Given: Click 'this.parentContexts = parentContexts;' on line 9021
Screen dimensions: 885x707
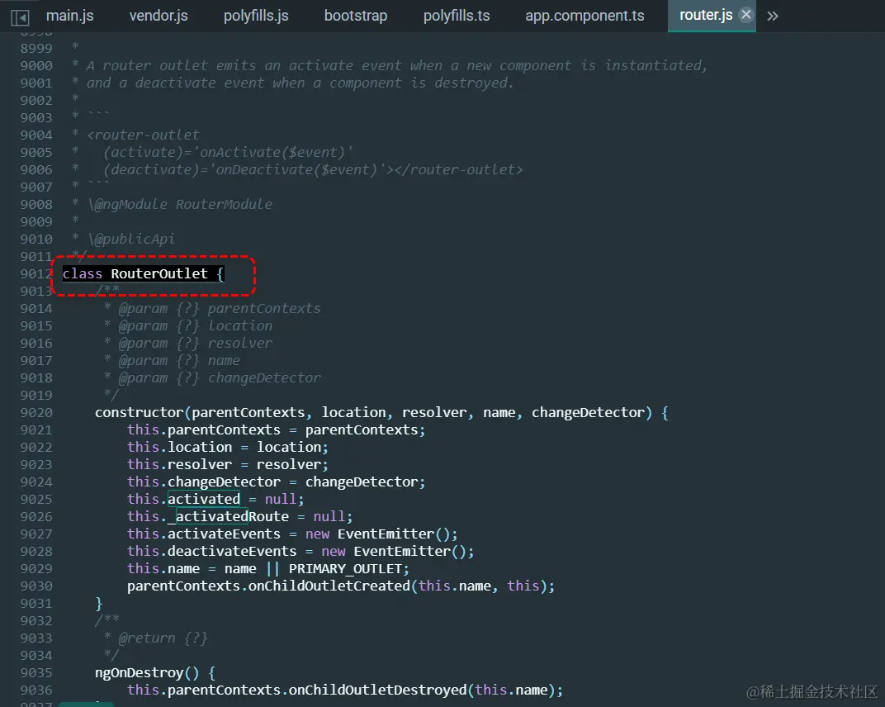Looking at the screenshot, I should [277, 429].
